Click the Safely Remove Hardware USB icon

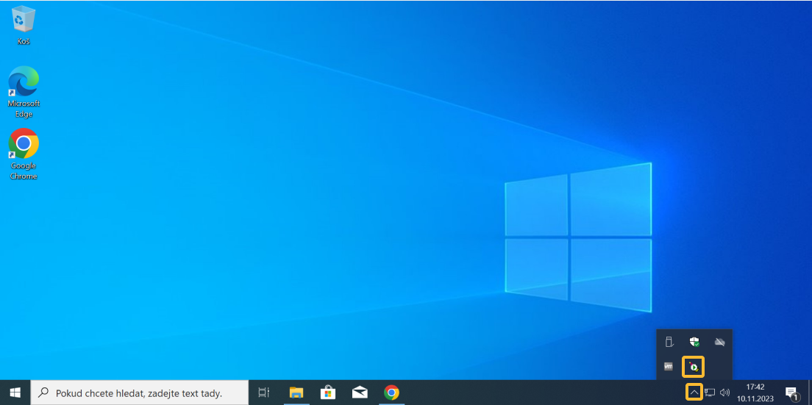(669, 342)
